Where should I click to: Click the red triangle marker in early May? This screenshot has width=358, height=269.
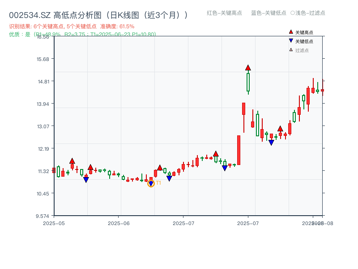[x=71, y=160]
